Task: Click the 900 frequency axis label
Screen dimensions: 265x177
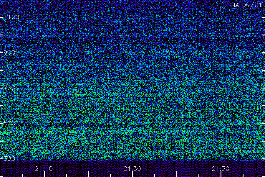Action: click(9, 52)
